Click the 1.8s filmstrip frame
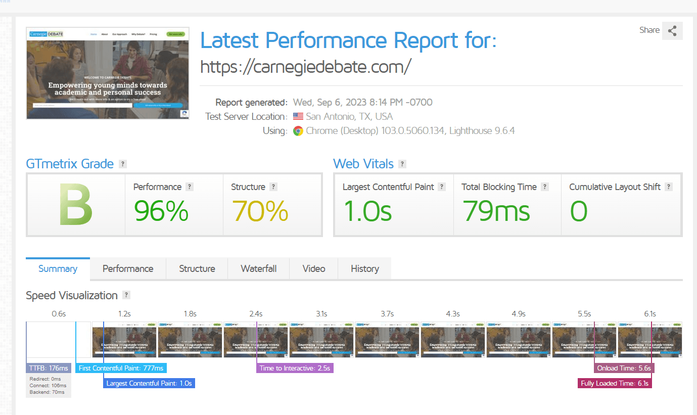This screenshot has width=697, height=415. (x=190, y=340)
